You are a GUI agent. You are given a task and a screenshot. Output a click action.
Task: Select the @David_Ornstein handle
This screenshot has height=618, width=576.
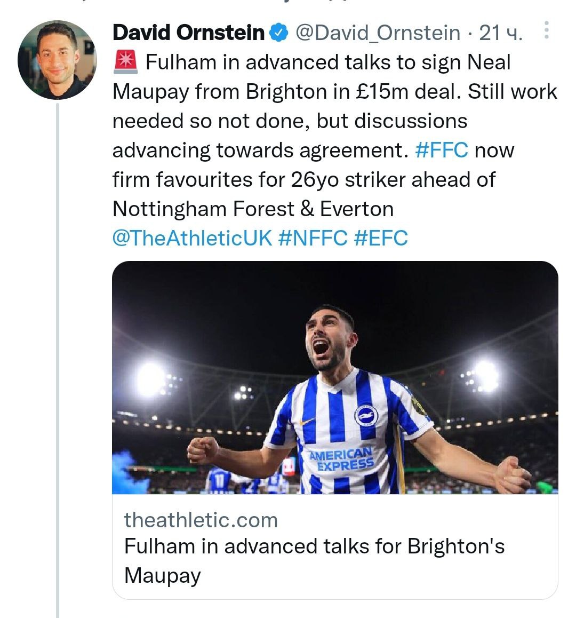coord(378,33)
